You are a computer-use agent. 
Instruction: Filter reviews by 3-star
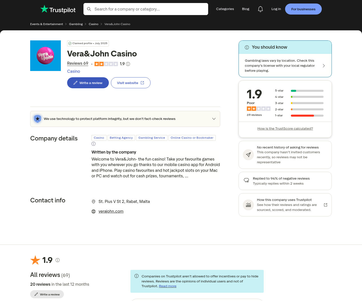(299, 103)
